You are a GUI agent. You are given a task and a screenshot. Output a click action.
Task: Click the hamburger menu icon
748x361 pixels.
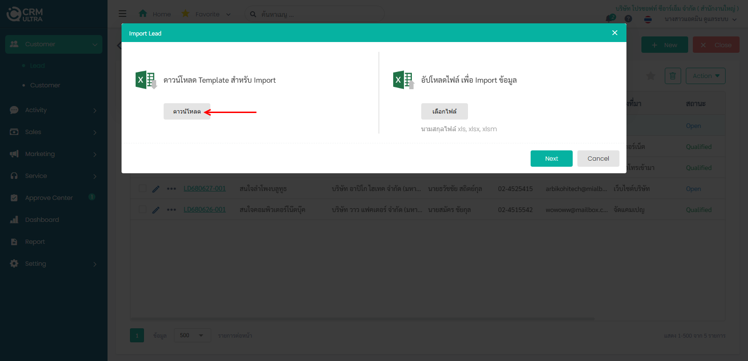122,14
